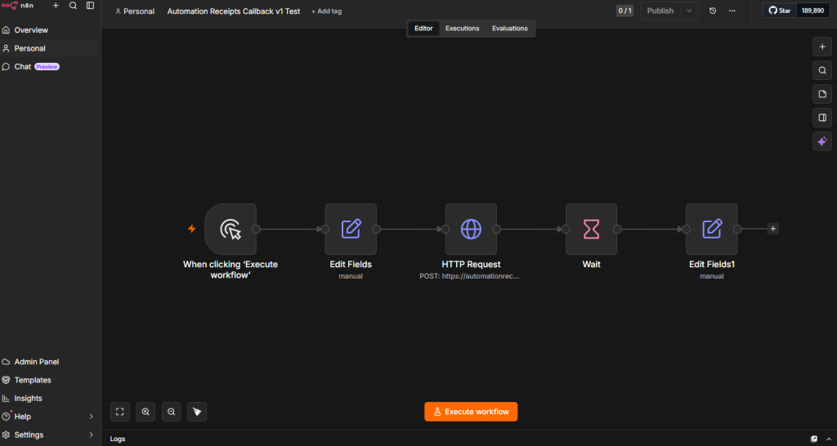The image size is (837, 446).
Task: Open the Publish dropdown arrow
Action: tap(689, 11)
